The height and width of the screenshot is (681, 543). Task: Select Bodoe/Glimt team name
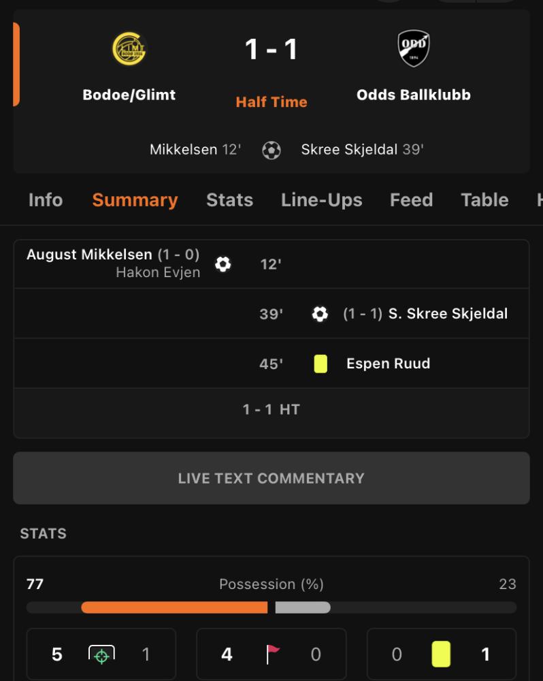point(129,95)
